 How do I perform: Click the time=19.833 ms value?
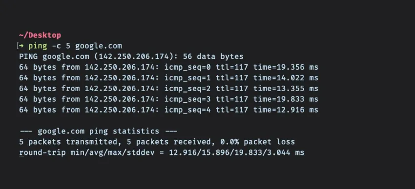point(286,99)
